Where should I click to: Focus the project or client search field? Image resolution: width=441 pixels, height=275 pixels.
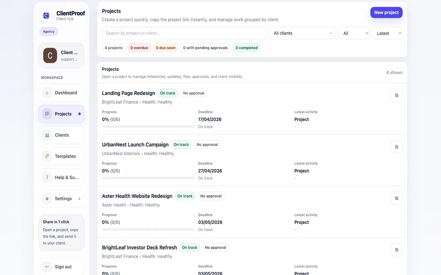[185, 33]
